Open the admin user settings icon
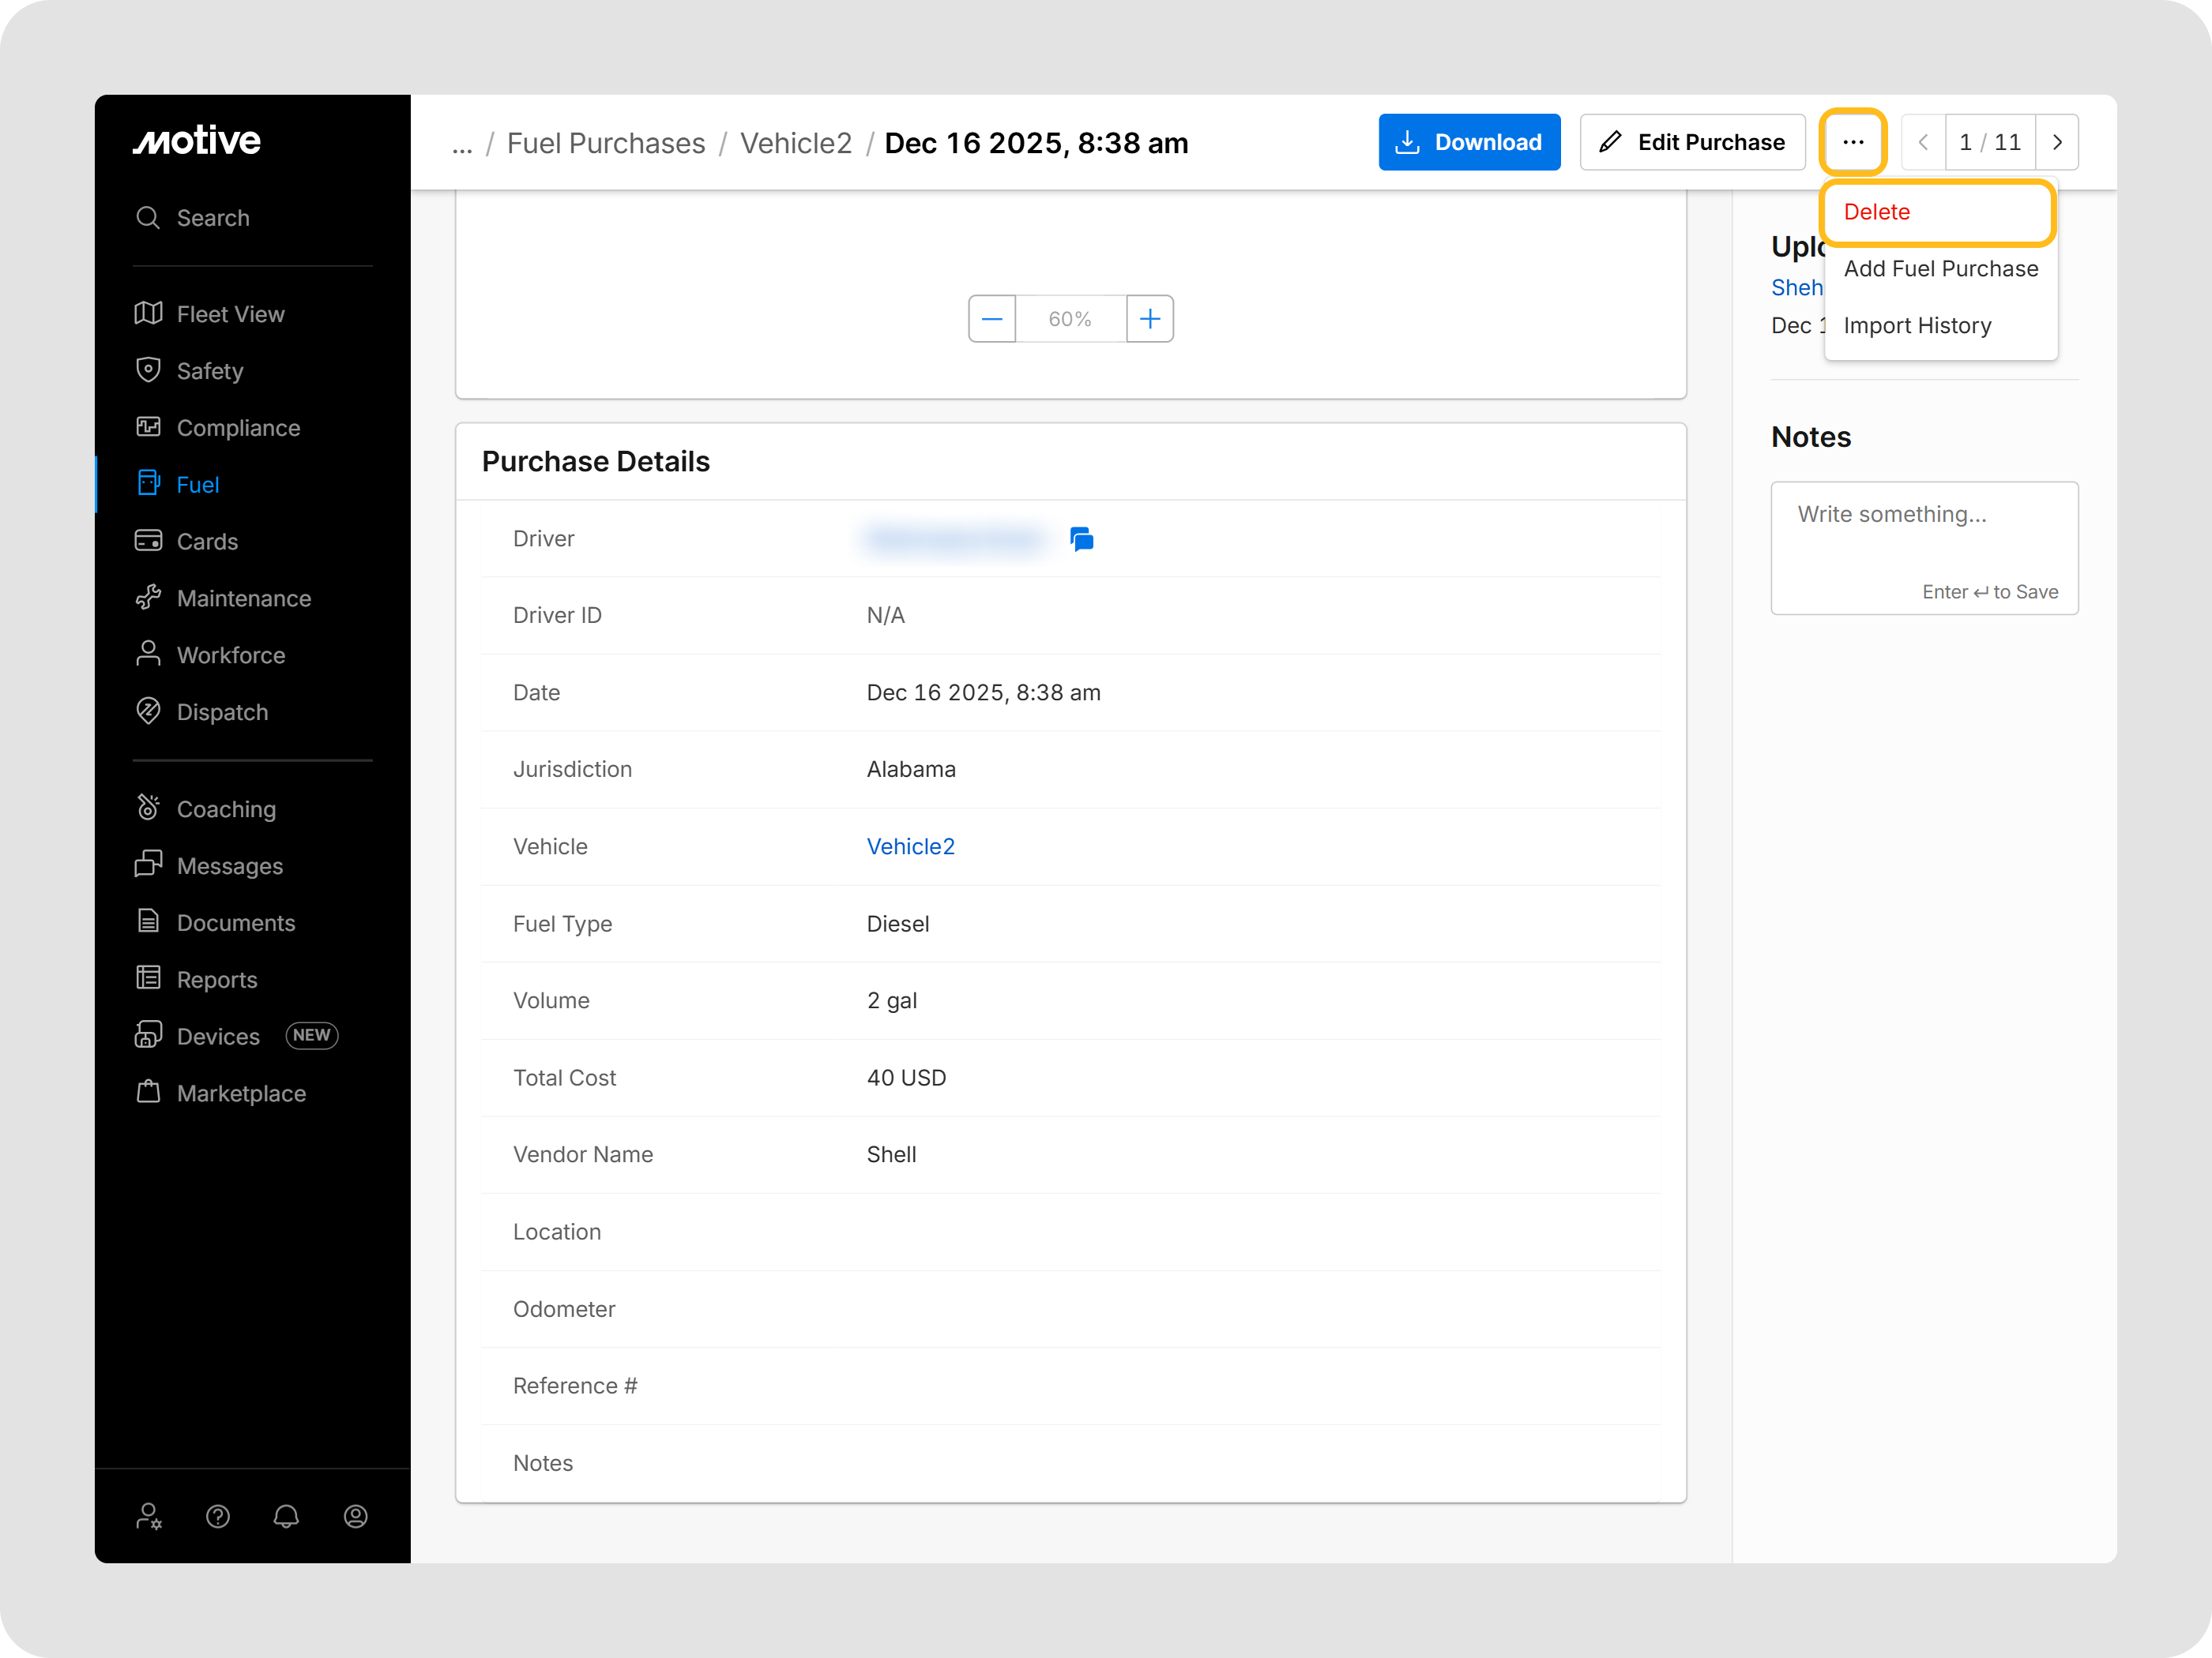 click(x=149, y=1516)
